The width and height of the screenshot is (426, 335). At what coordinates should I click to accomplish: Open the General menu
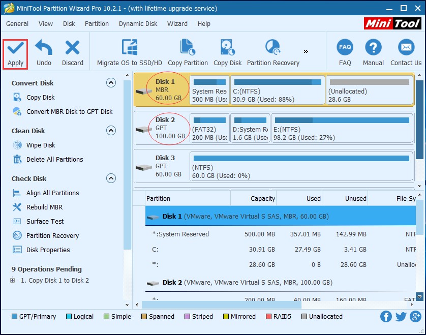(17, 24)
